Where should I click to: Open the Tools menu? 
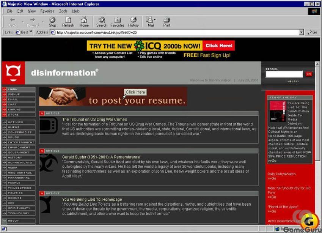pyautogui.click(x=63, y=11)
